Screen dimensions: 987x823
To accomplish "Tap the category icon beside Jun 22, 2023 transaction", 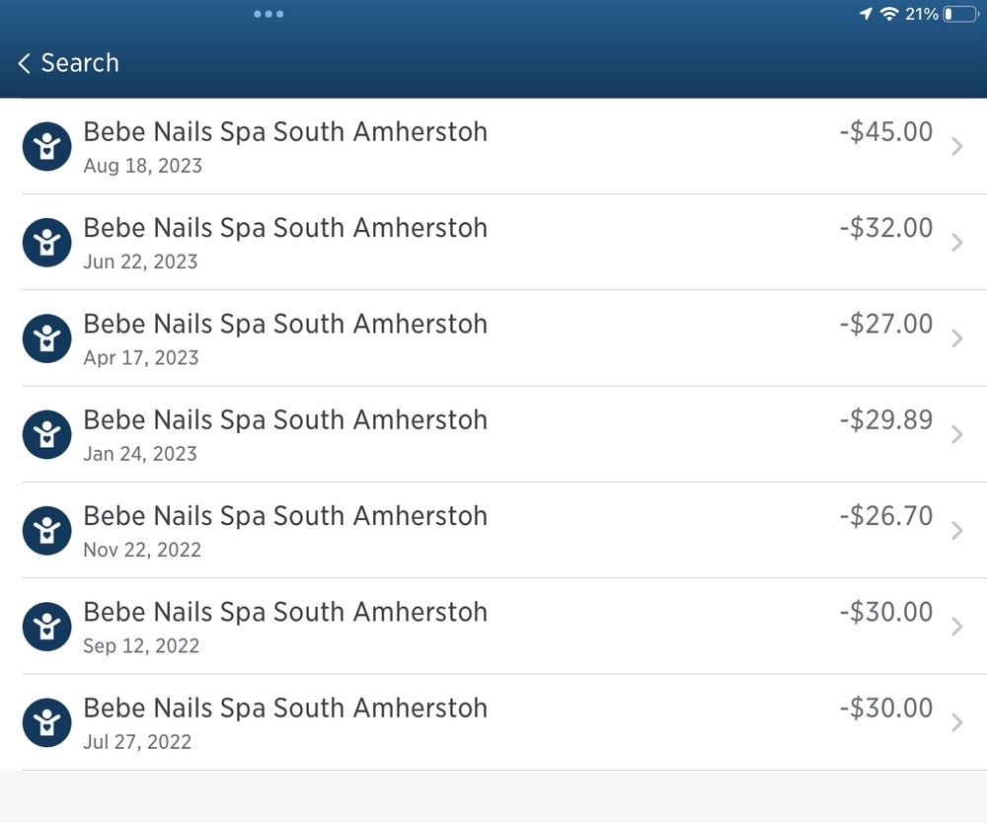I will tap(46, 243).
